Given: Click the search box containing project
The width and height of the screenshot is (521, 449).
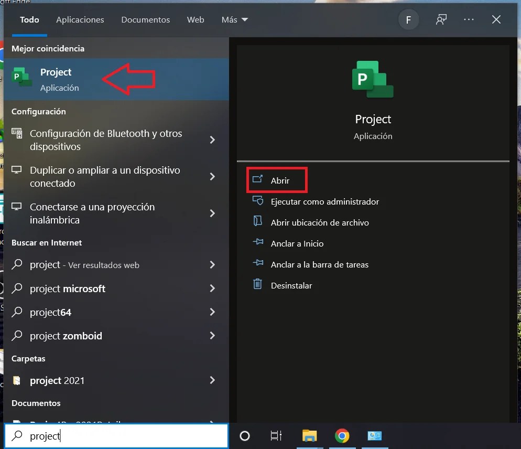Looking at the screenshot, I should (116, 436).
